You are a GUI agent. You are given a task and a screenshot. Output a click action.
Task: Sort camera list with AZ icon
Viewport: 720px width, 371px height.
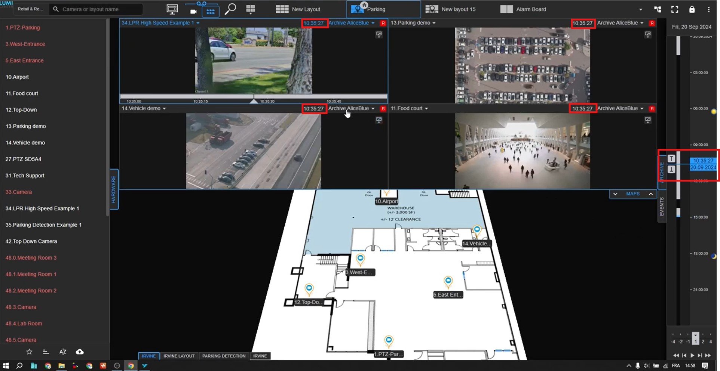coord(63,352)
